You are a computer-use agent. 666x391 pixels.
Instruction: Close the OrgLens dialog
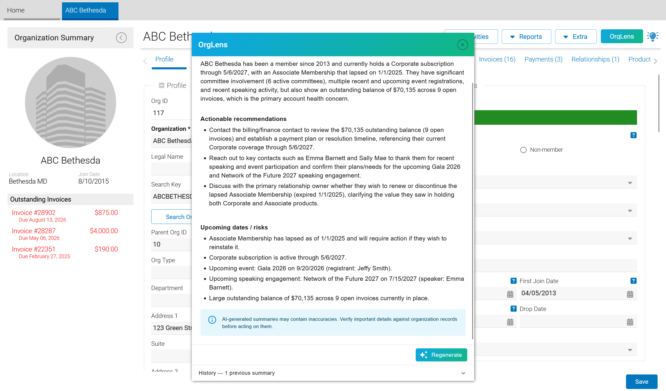pos(462,45)
